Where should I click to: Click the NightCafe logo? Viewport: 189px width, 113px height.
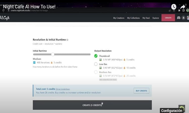tap(5, 18)
